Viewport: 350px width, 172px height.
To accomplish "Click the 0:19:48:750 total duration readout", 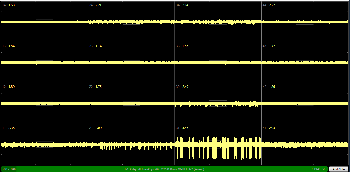I will click(x=319, y=169).
